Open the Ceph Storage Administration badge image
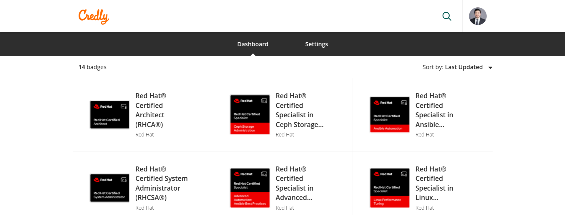 click(250, 115)
